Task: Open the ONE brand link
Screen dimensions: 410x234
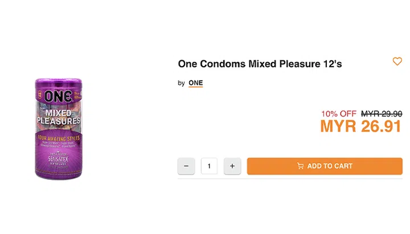Action: click(x=195, y=83)
